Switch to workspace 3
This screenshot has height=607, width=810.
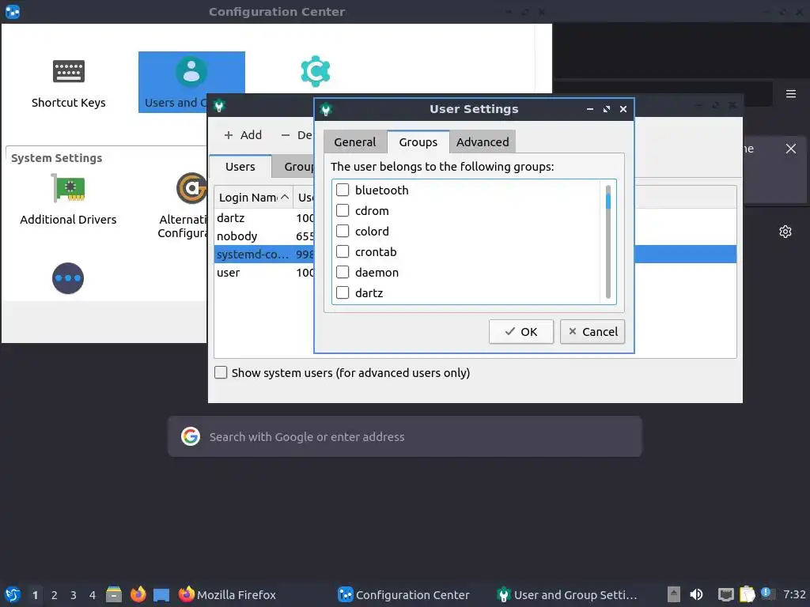coord(74,594)
